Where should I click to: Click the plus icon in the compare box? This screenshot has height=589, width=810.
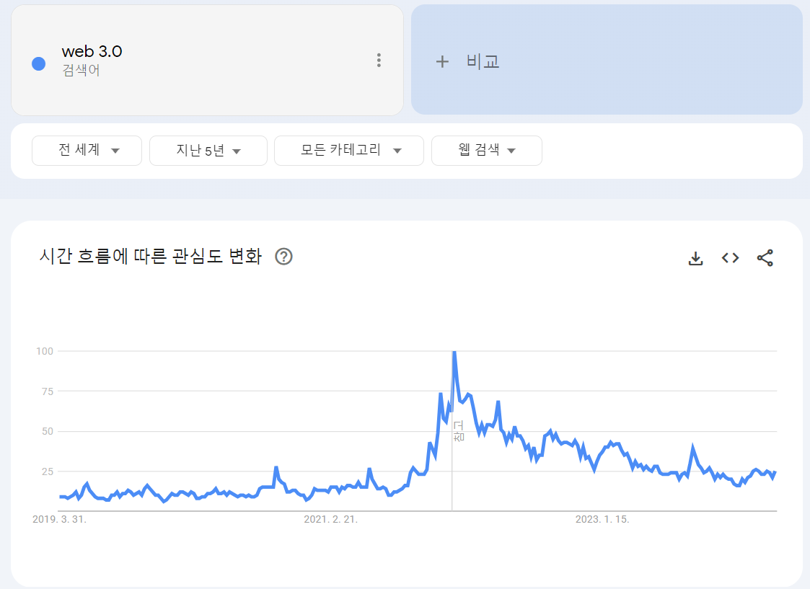tap(442, 61)
